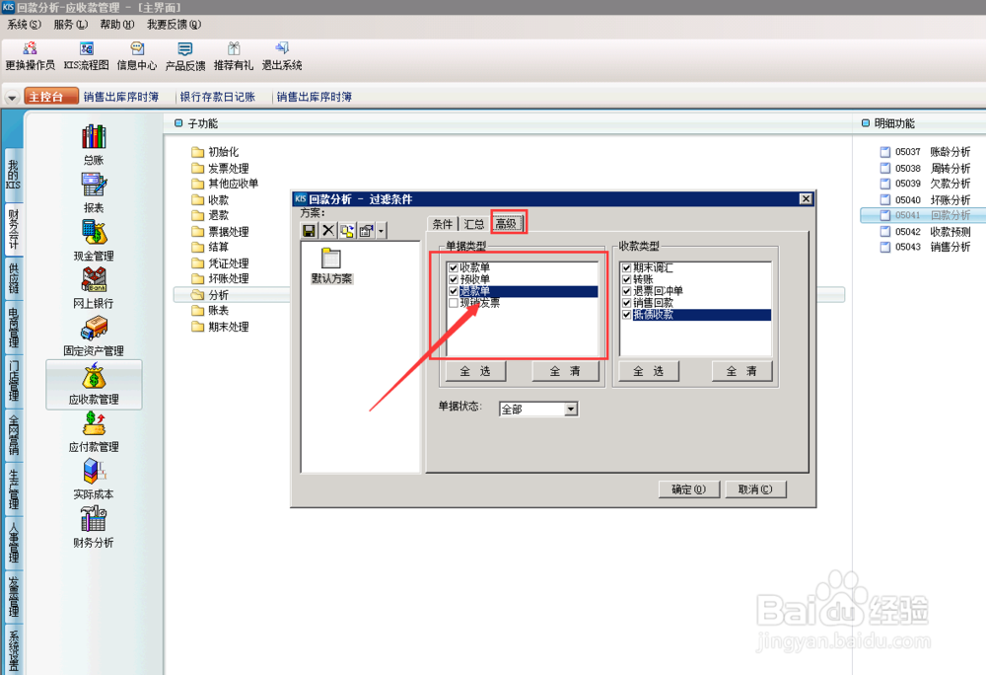Switch to the 汇总 tab
Viewport: 986px width, 675px height.
pyautogui.click(x=473, y=224)
